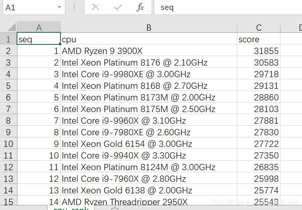Viewport: 302px width, 210px height.
Task: Click score value 29131
Action: click(x=259, y=85)
